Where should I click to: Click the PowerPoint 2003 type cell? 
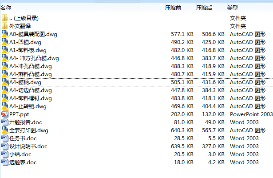click(x=251, y=114)
